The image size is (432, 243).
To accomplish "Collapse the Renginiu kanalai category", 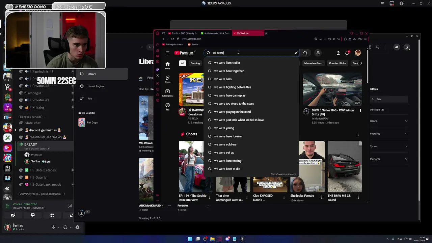I will pos(32,117).
